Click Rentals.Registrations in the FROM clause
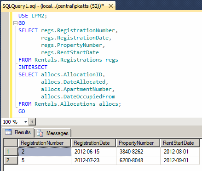Viewport: 202px width, 171px height. 68,60
